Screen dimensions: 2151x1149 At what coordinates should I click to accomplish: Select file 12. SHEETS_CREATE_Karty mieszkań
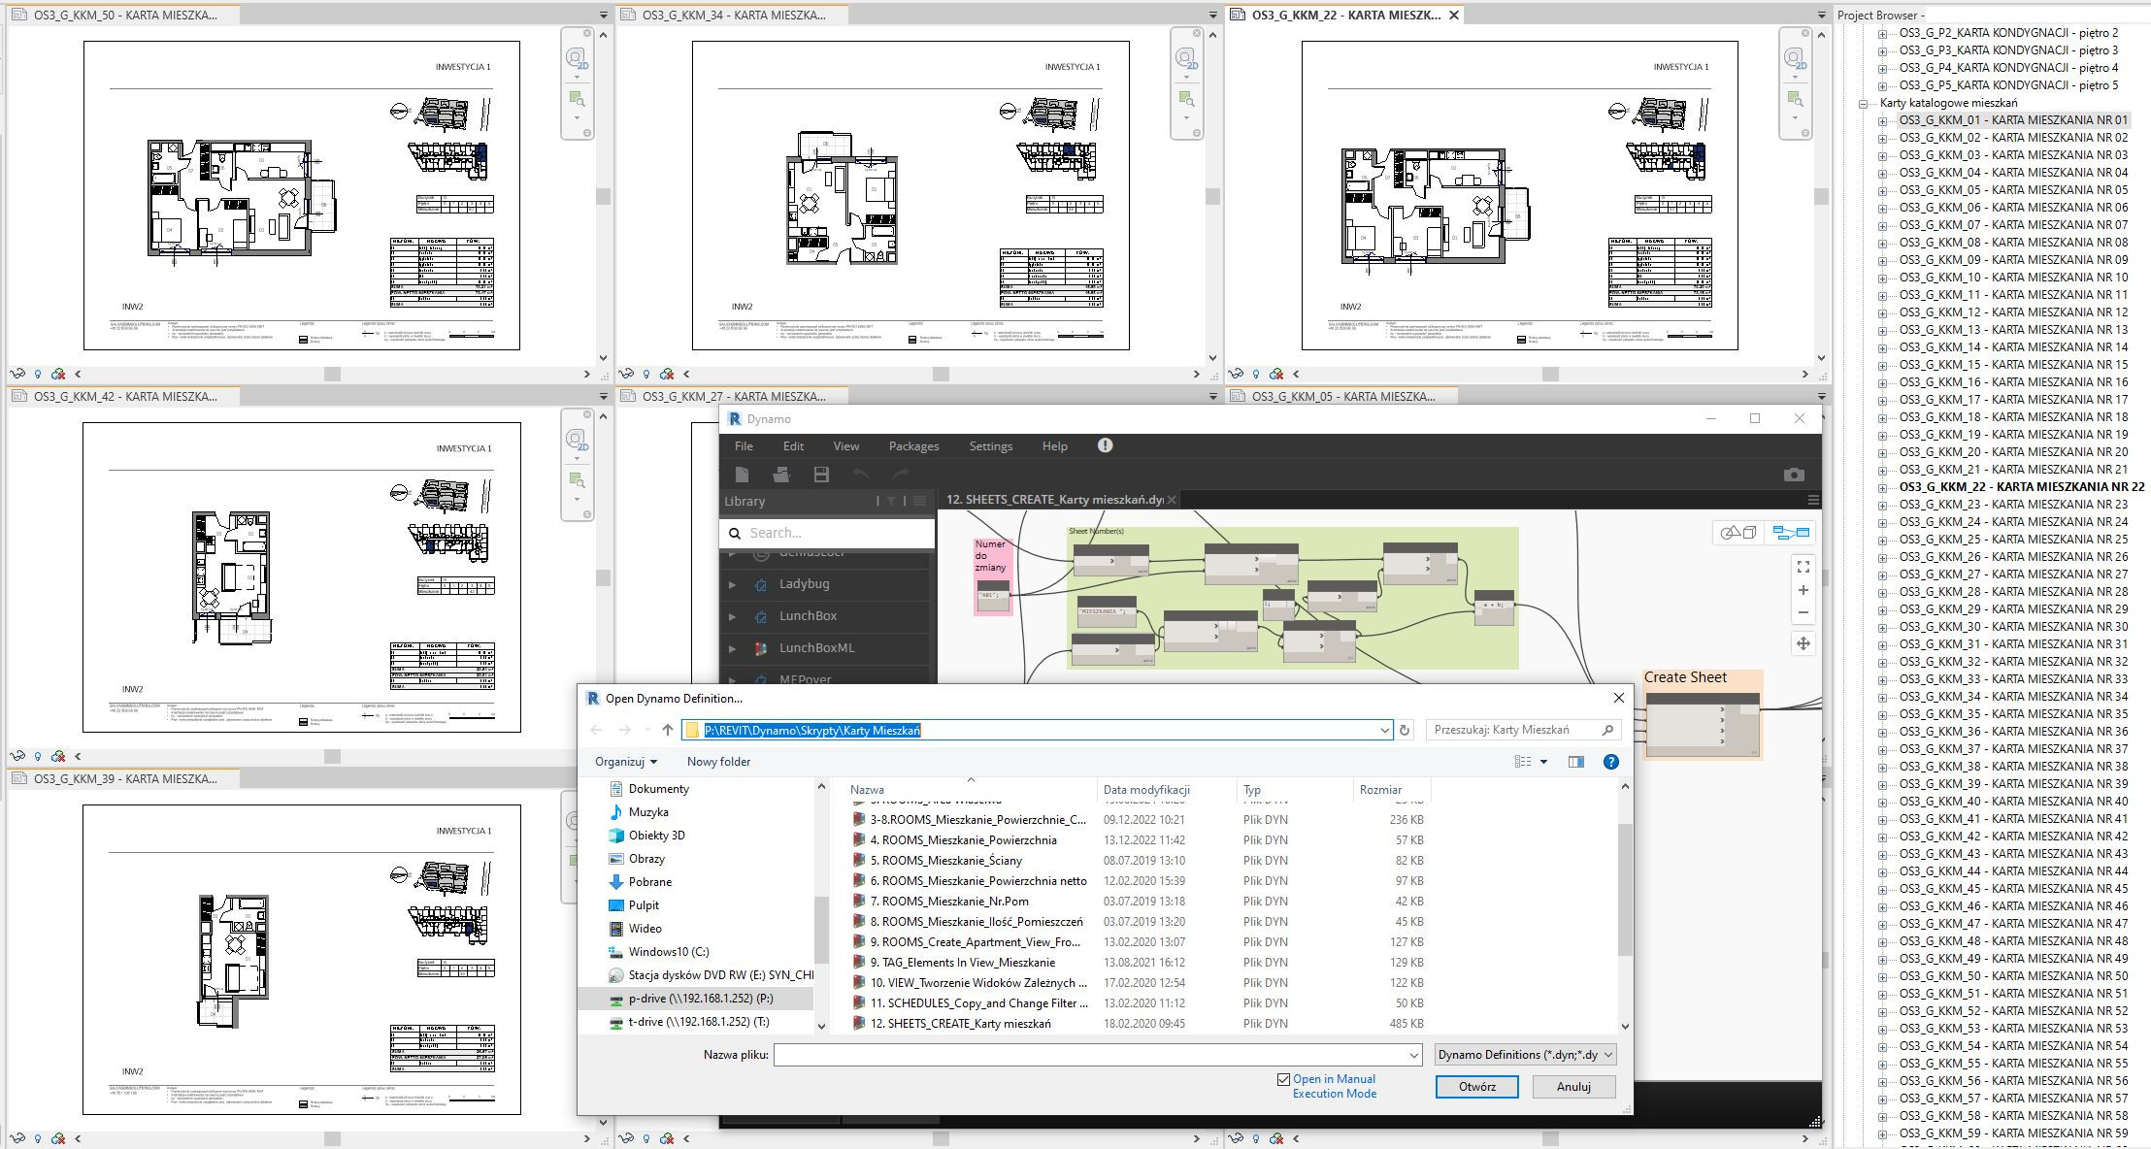point(960,1024)
